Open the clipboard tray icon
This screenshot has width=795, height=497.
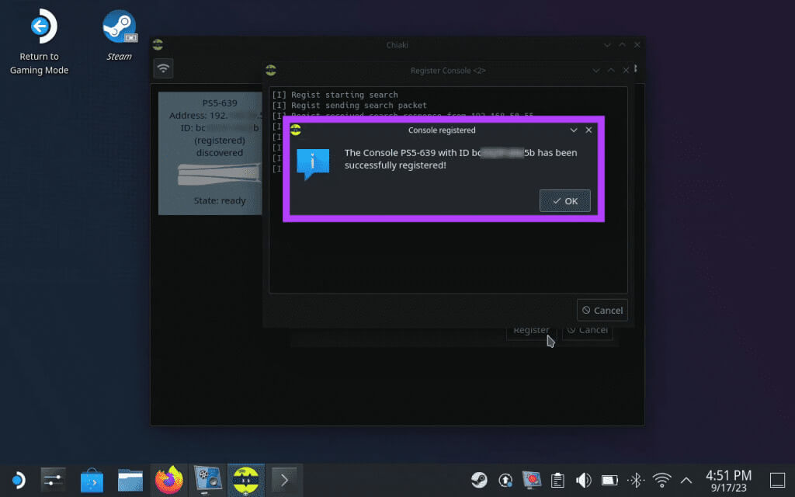557,480
